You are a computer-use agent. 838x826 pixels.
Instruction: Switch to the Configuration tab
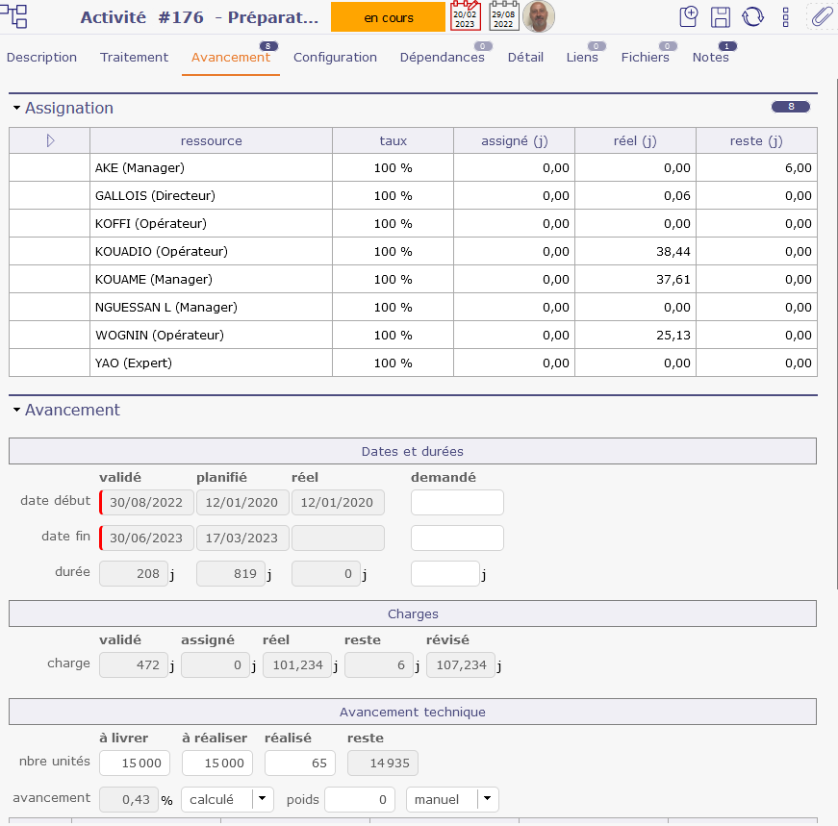[335, 58]
